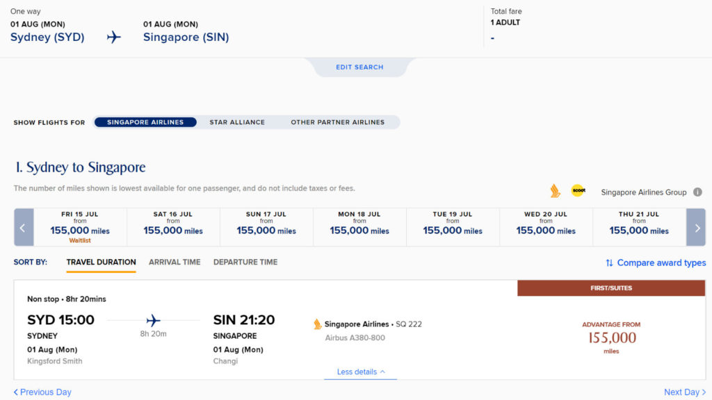Click the Singapore Airlines bird logo near Singapore Airlines Group
Viewport: 712px width, 400px height.
(554, 192)
